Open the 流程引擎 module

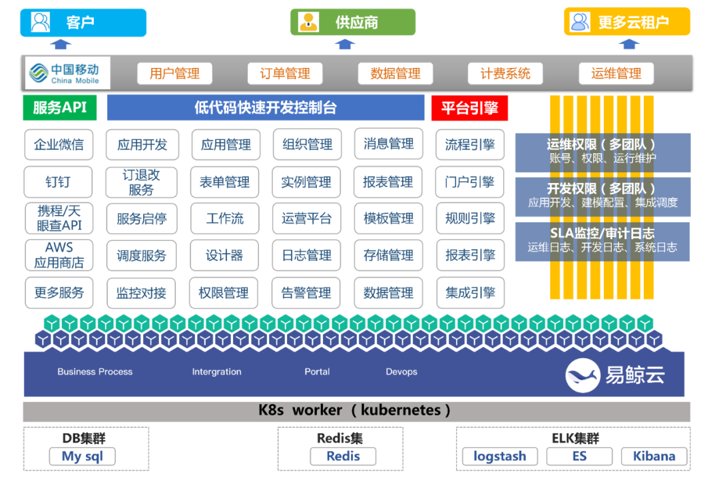coord(470,144)
